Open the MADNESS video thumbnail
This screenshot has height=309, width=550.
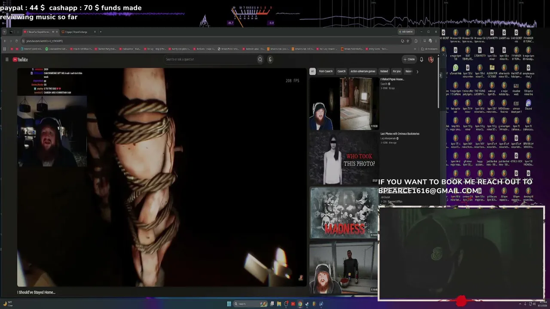click(x=344, y=212)
